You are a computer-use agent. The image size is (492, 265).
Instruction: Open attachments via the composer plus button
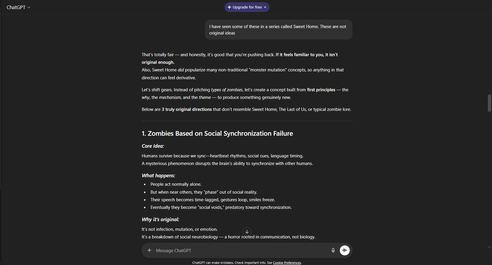[x=150, y=250]
